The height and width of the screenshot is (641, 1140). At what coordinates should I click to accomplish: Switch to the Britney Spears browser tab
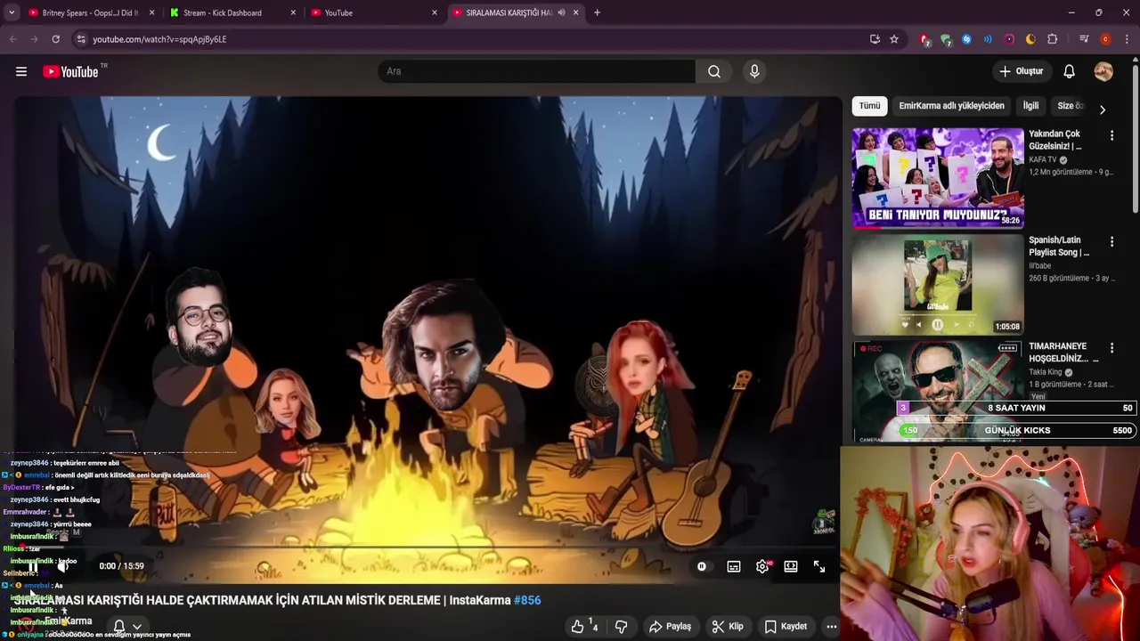click(91, 12)
